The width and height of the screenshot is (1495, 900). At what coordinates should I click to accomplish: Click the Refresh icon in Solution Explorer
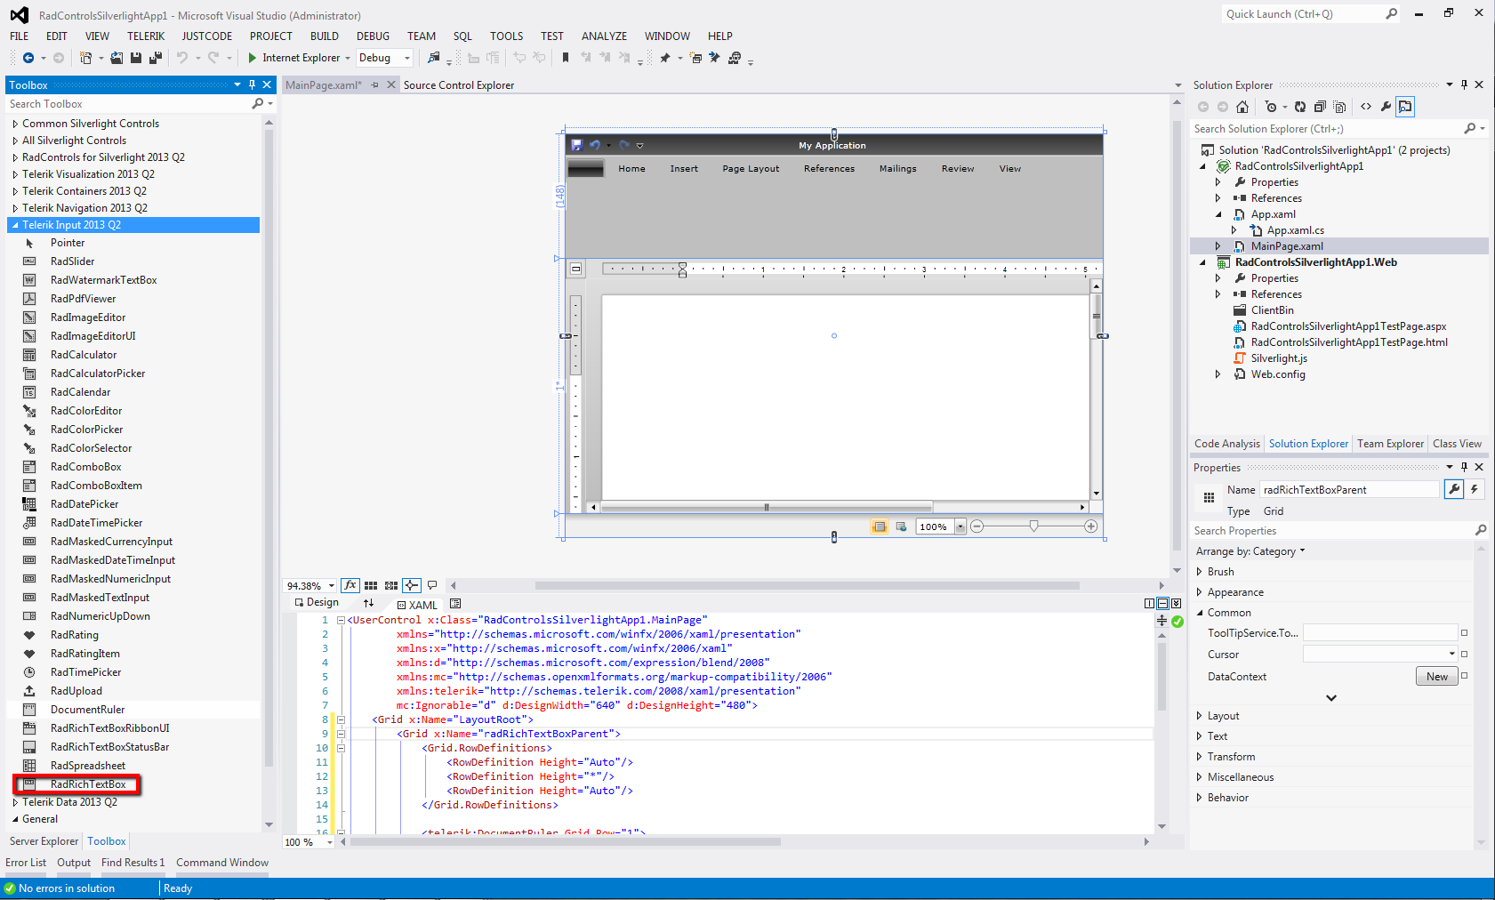[1300, 107]
